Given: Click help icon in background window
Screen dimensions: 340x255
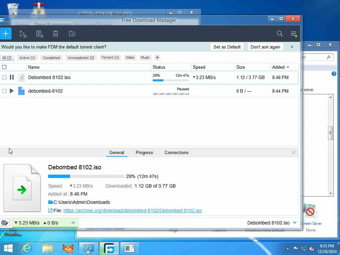Looking at the screenshot, I should coord(334,74).
